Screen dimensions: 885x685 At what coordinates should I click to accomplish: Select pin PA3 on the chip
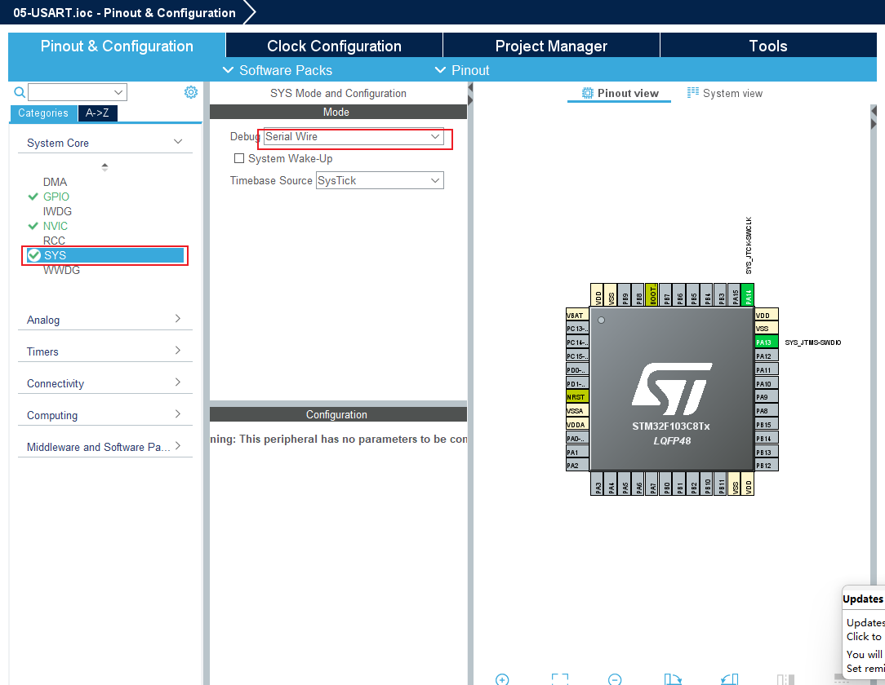597,484
